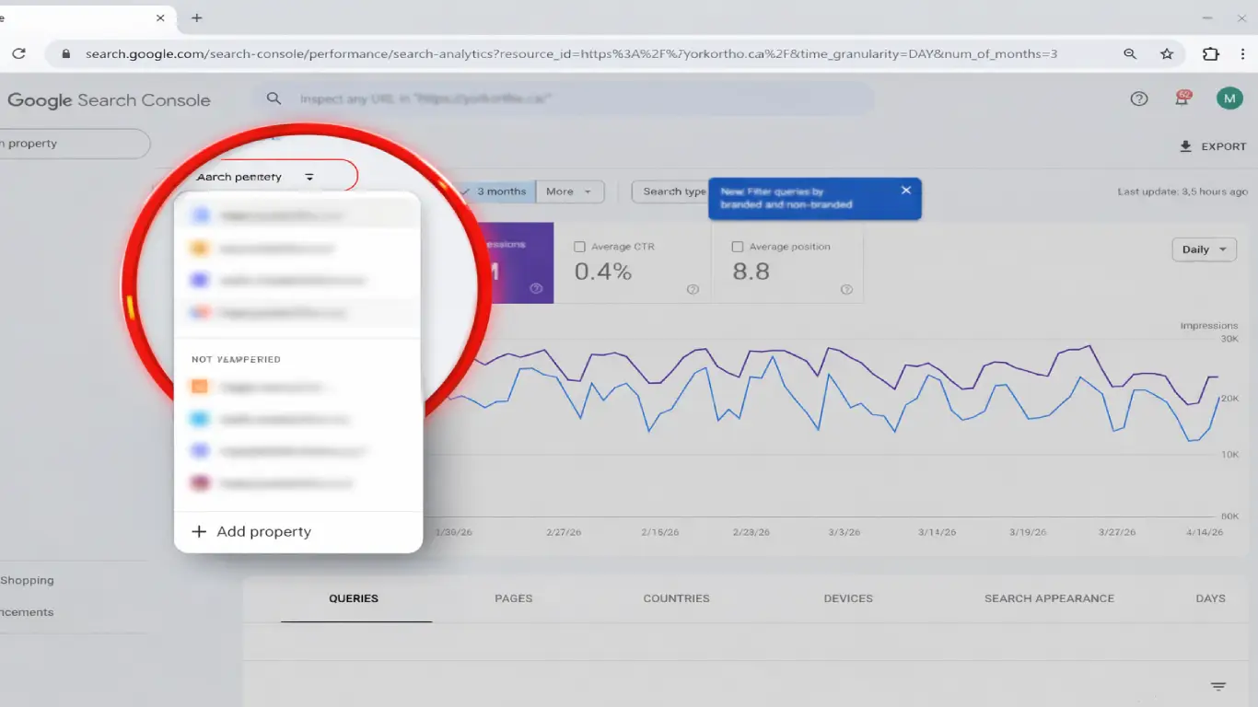The width and height of the screenshot is (1258, 707).
Task: Click the Last update 3.5 hours ago text
Action: (1182, 191)
